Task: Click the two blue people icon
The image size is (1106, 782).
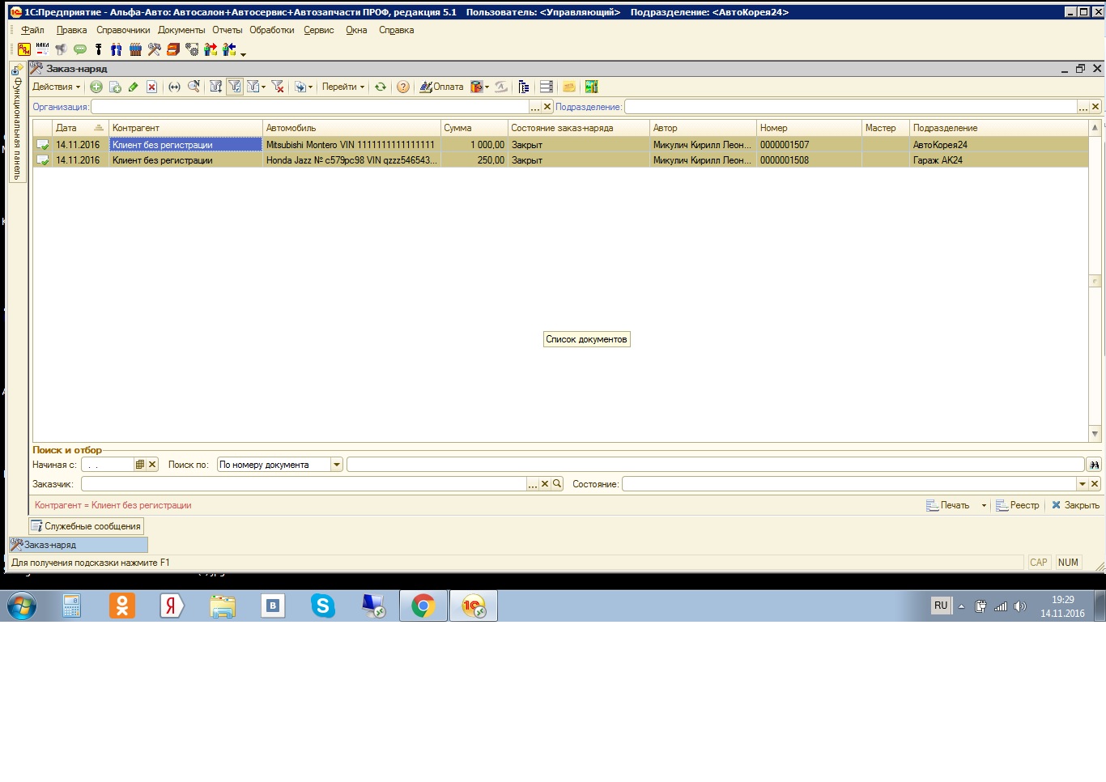Action: point(116,49)
